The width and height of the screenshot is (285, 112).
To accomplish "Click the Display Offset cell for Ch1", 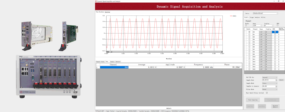I will tap(281, 34).
